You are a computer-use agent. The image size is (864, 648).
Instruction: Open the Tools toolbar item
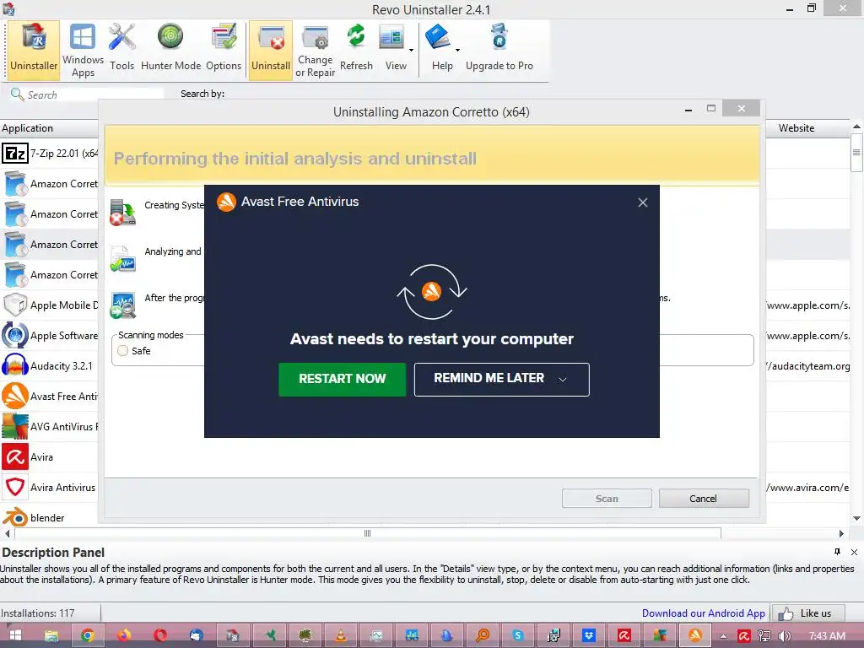point(121,50)
